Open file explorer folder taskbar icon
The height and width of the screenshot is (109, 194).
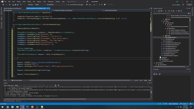[x=18, y=107]
